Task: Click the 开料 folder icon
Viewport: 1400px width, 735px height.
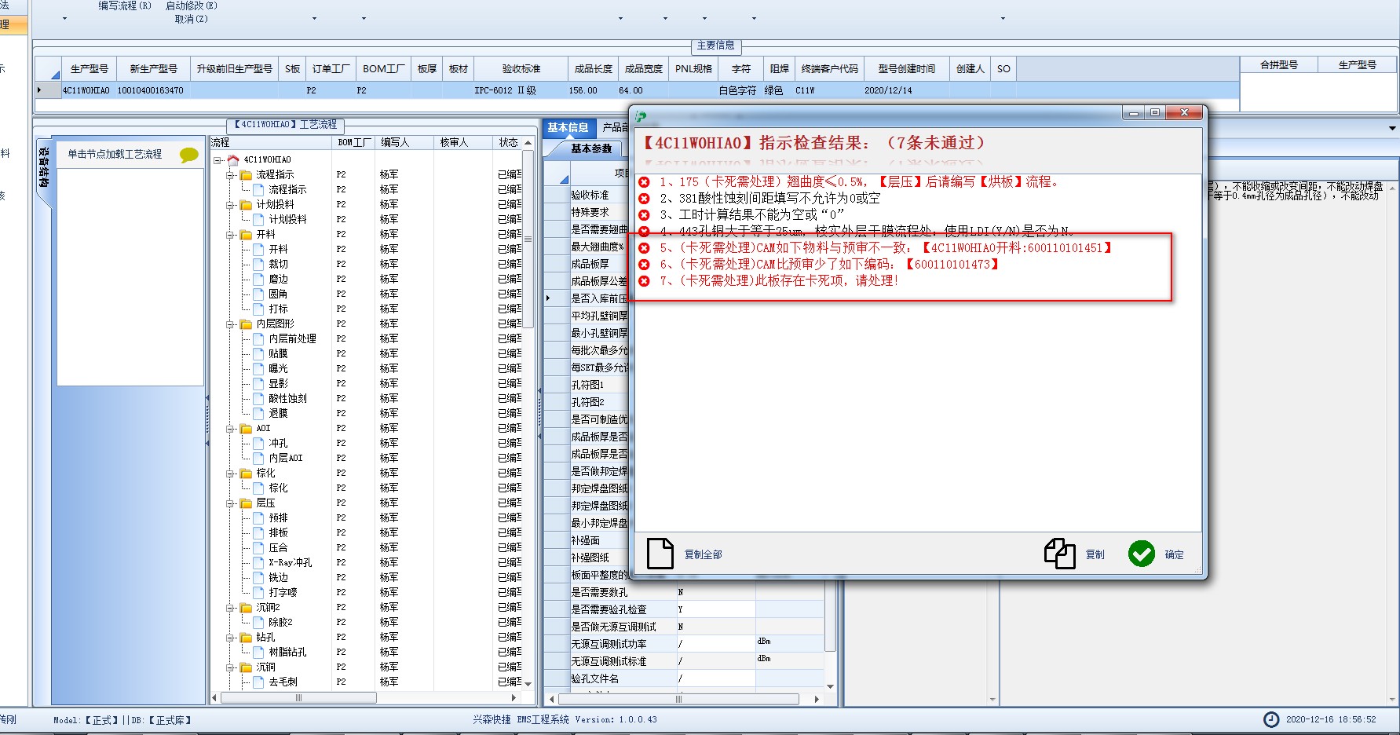Action: click(246, 234)
